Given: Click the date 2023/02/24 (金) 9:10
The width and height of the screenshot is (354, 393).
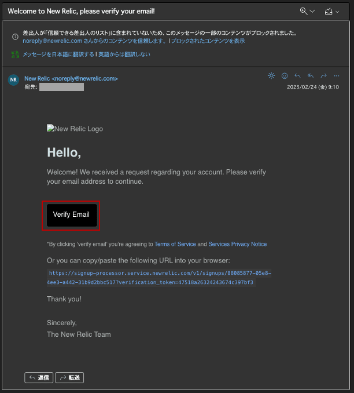Looking at the screenshot, I should click(x=313, y=87).
